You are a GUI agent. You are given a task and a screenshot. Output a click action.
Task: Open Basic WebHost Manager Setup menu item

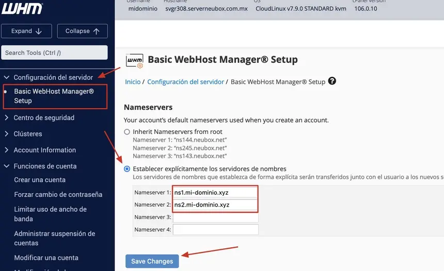[55, 96]
